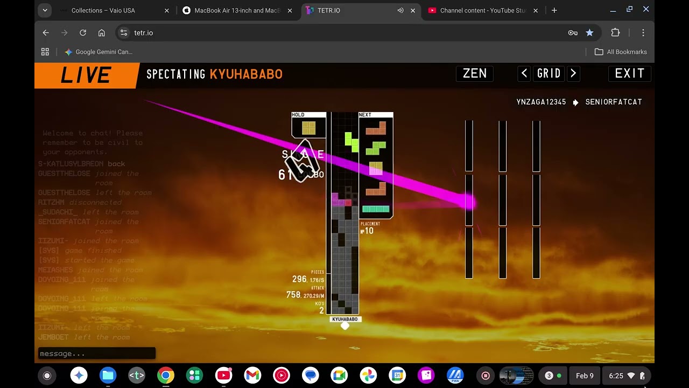Click the NEXT queue panel
Image resolution: width=689 pixels, height=388 pixels.
[x=376, y=165]
